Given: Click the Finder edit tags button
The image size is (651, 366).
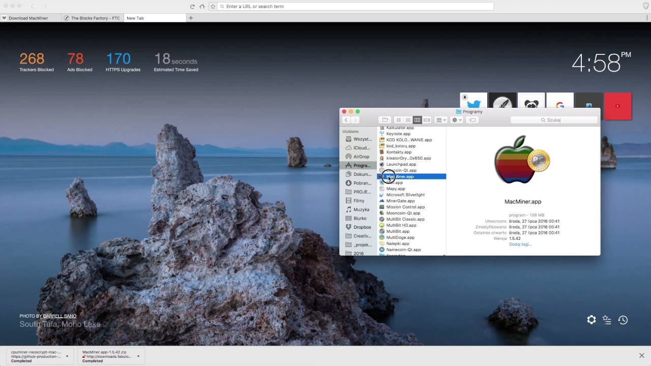Looking at the screenshot, I should pyautogui.click(x=472, y=120).
